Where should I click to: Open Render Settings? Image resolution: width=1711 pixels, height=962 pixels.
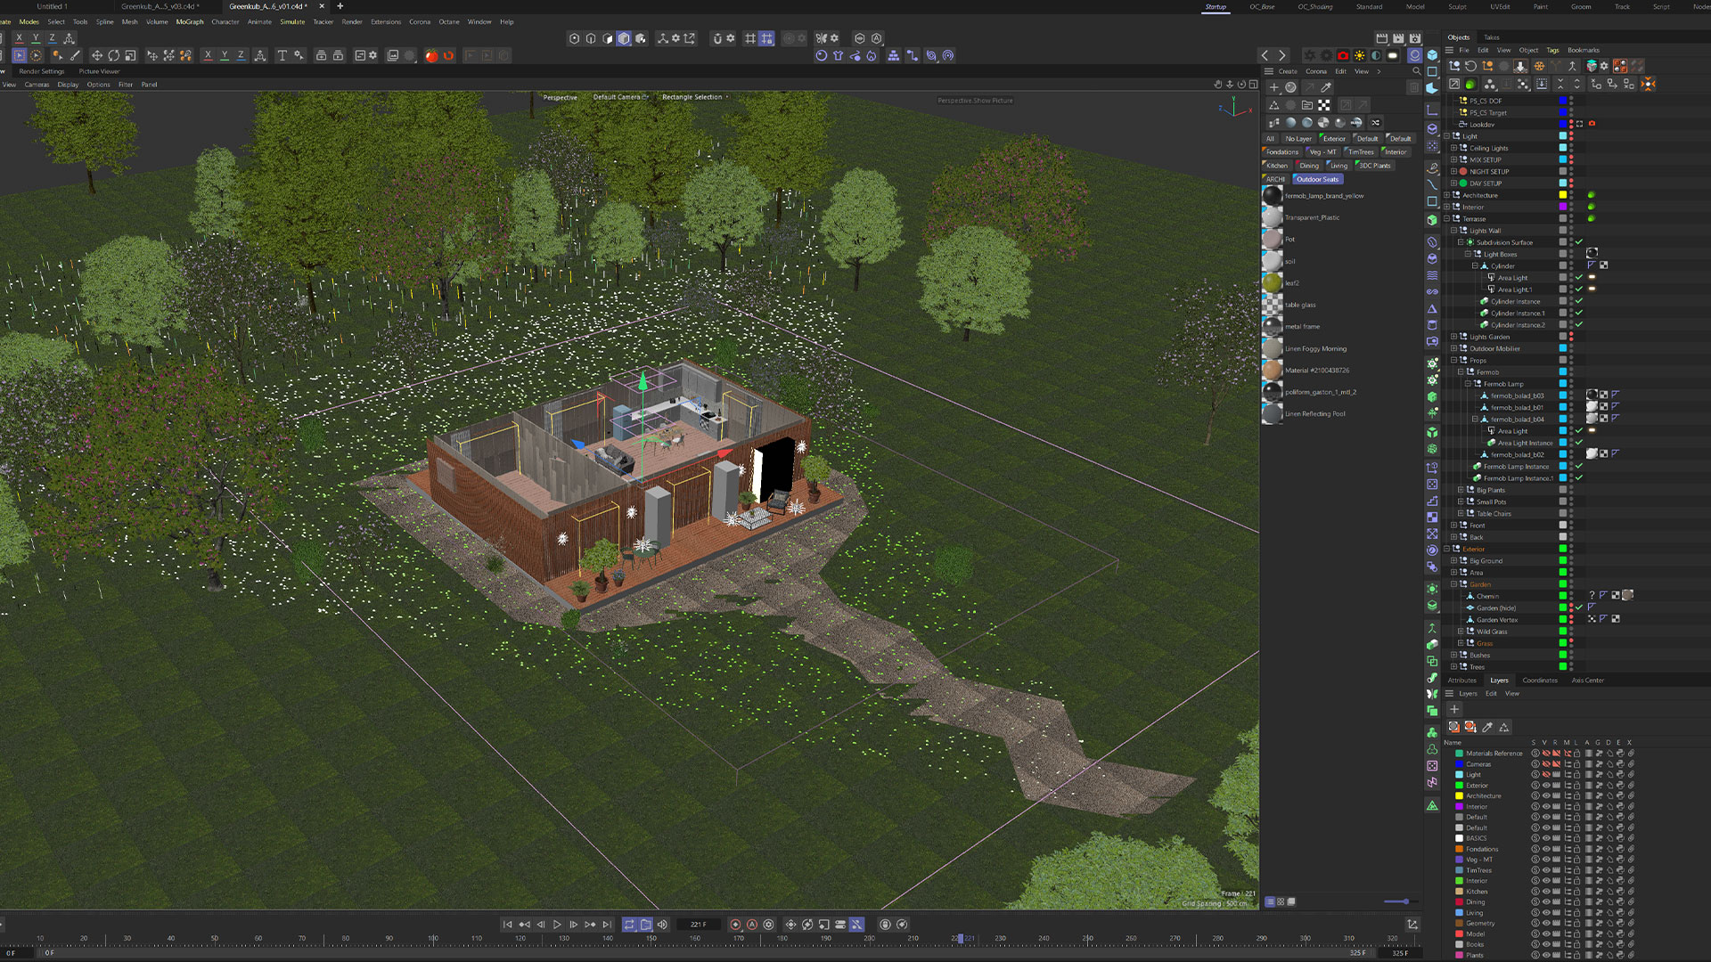click(x=41, y=71)
